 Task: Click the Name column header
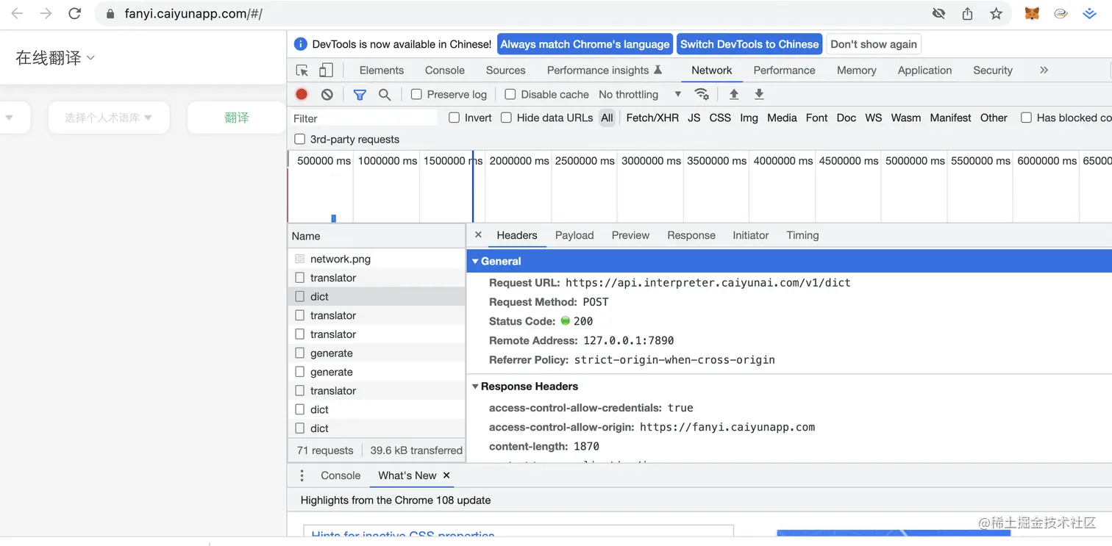click(377, 236)
